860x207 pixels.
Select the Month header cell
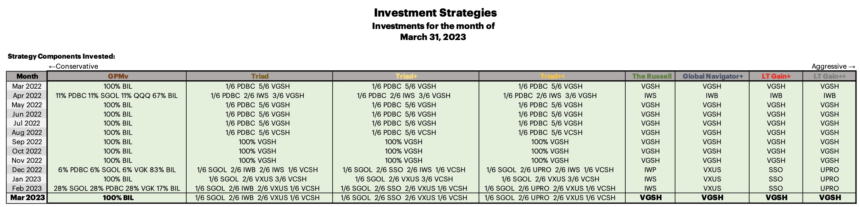click(x=27, y=76)
